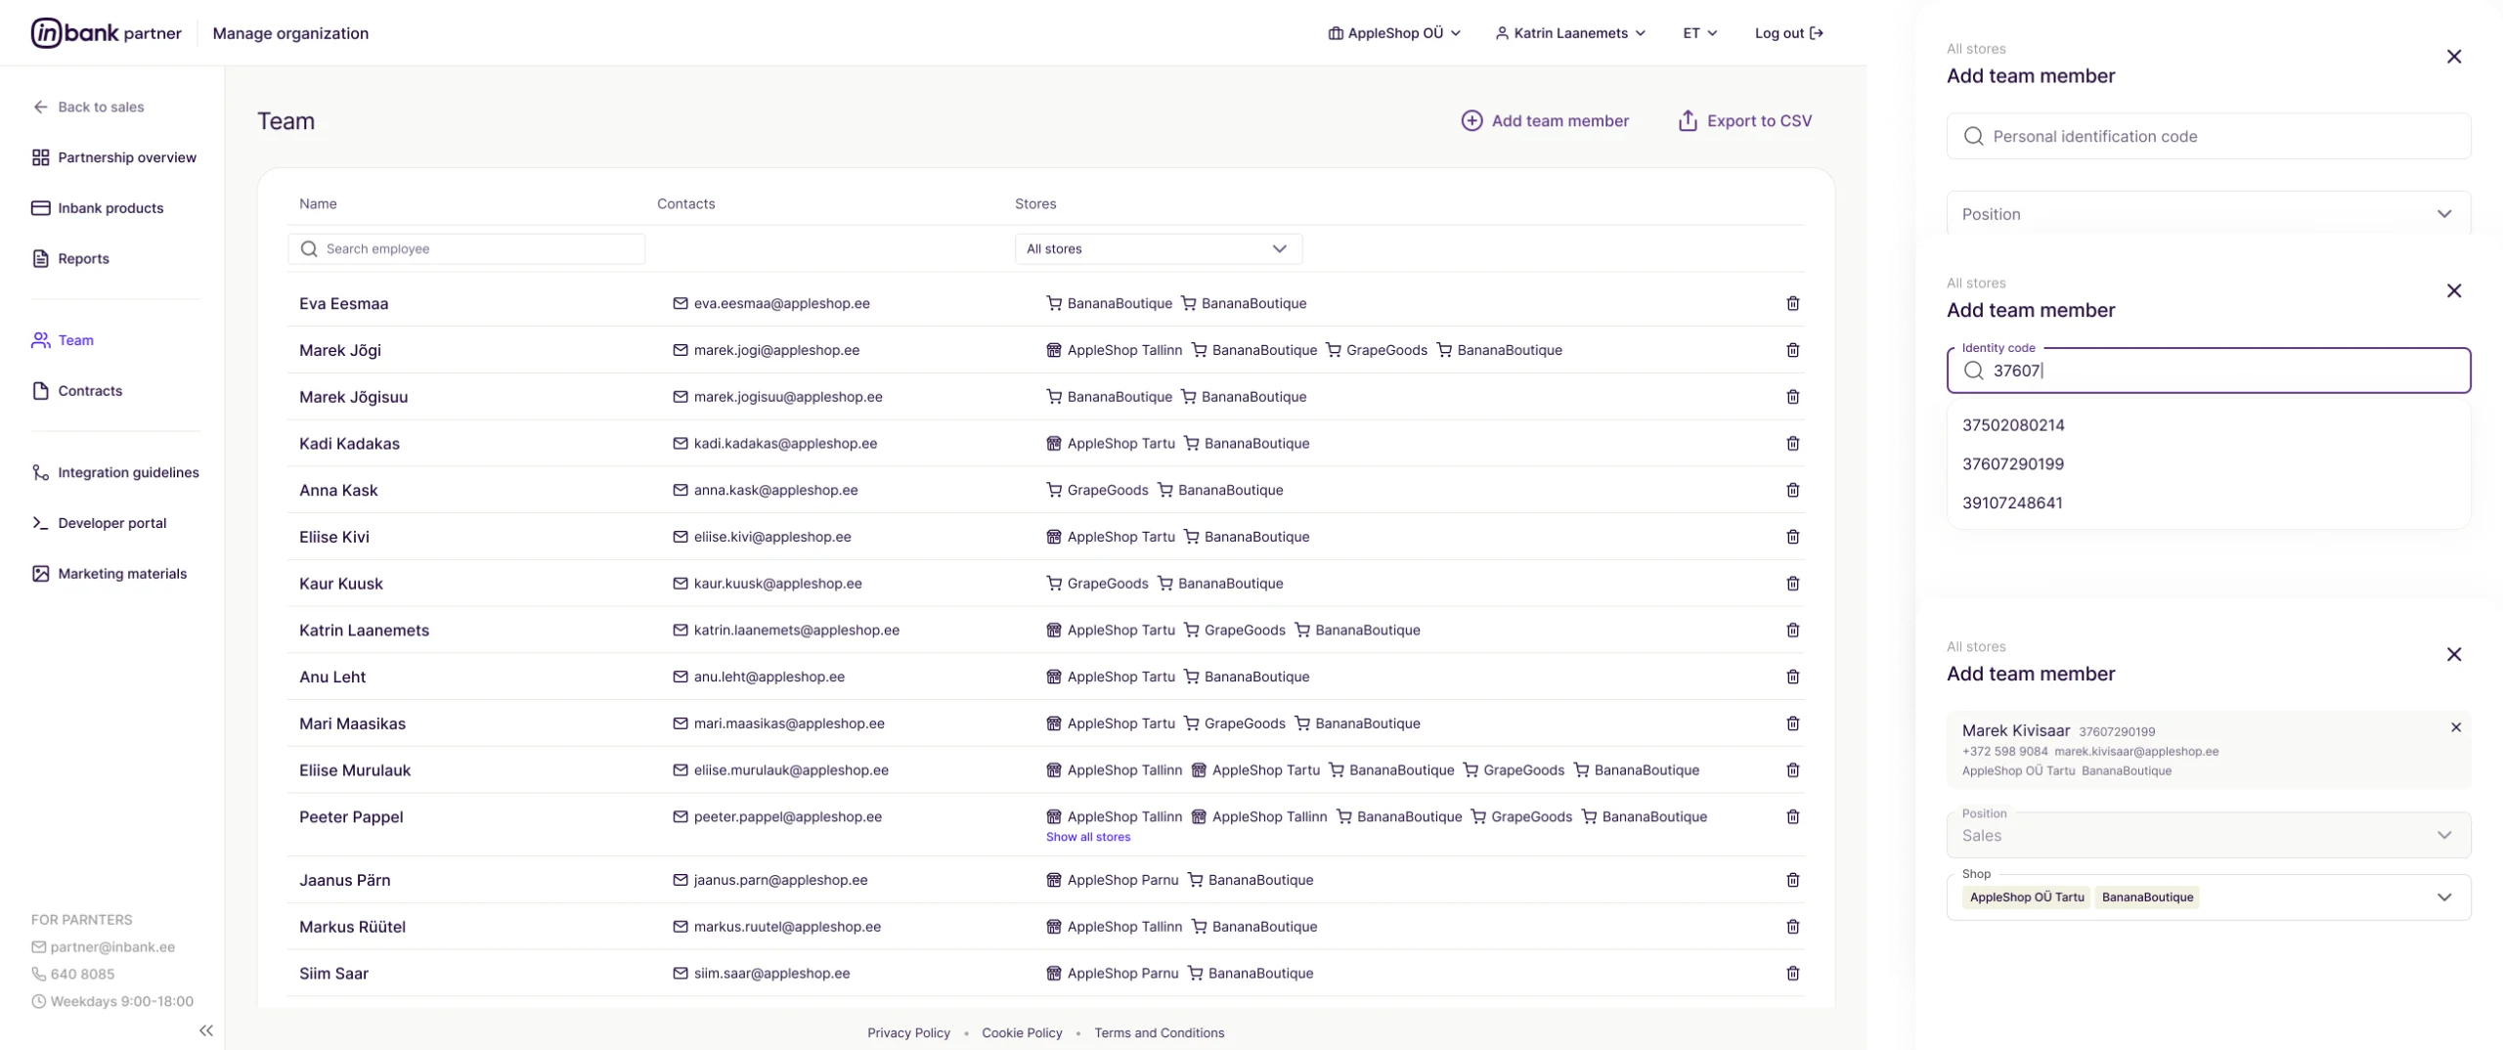Click the Name column header
The width and height of the screenshot is (2503, 1050).
coord(318,204)
